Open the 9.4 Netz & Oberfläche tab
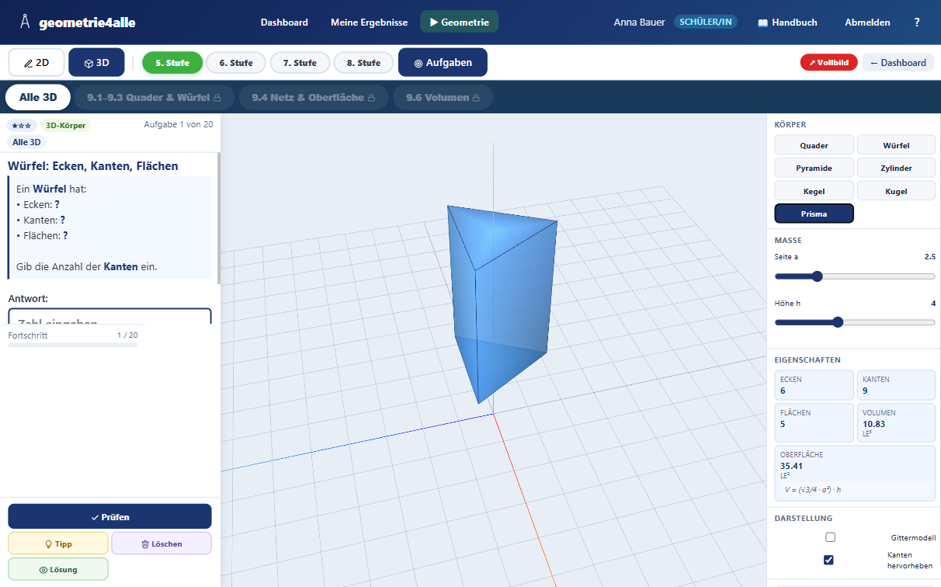The image size is (941, 587). tap(313, 97)
